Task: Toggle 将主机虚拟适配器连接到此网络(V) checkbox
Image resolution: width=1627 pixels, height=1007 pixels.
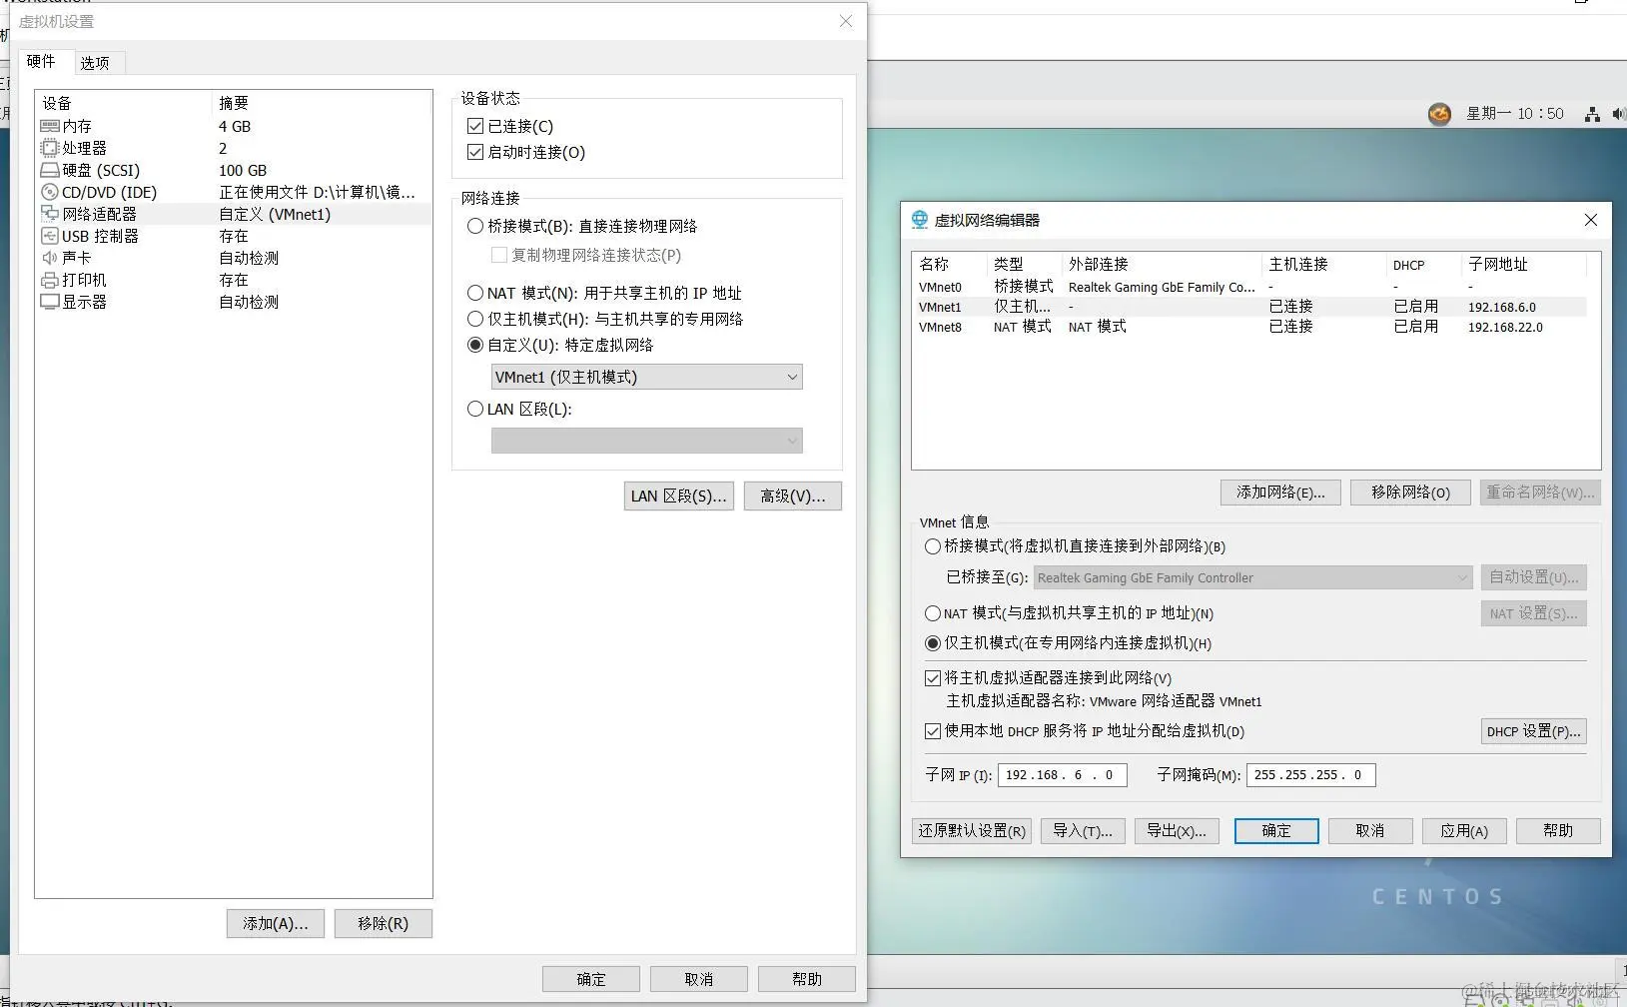Action: point(933,678)
